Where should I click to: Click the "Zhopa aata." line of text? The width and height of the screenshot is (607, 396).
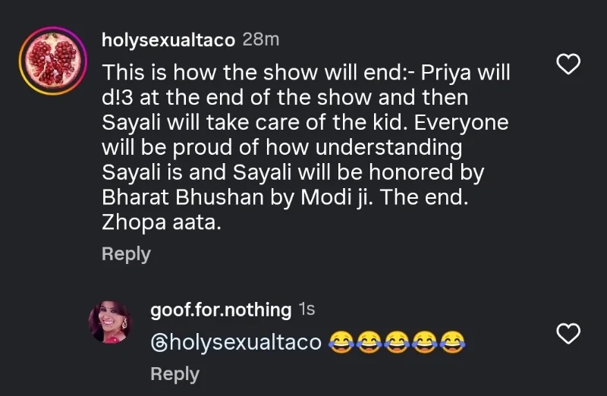[161, 223]
